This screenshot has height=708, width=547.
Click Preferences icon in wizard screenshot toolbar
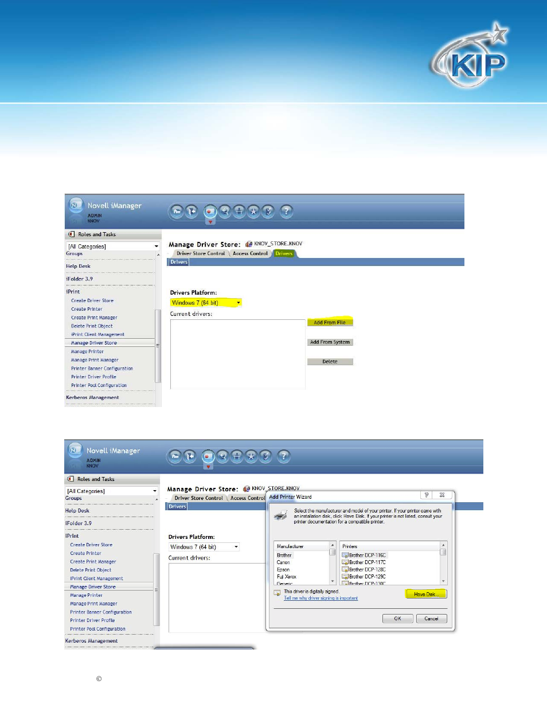click(265, 456)
